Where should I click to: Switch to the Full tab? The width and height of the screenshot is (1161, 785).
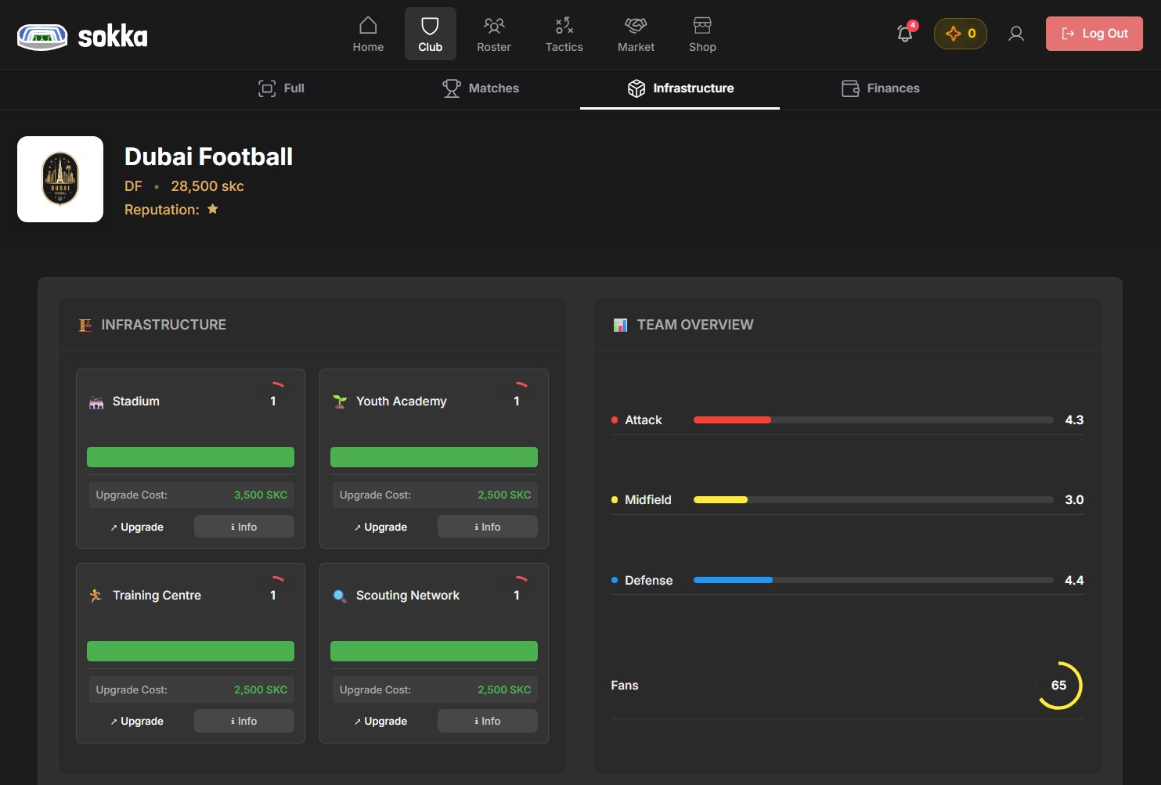282,88
